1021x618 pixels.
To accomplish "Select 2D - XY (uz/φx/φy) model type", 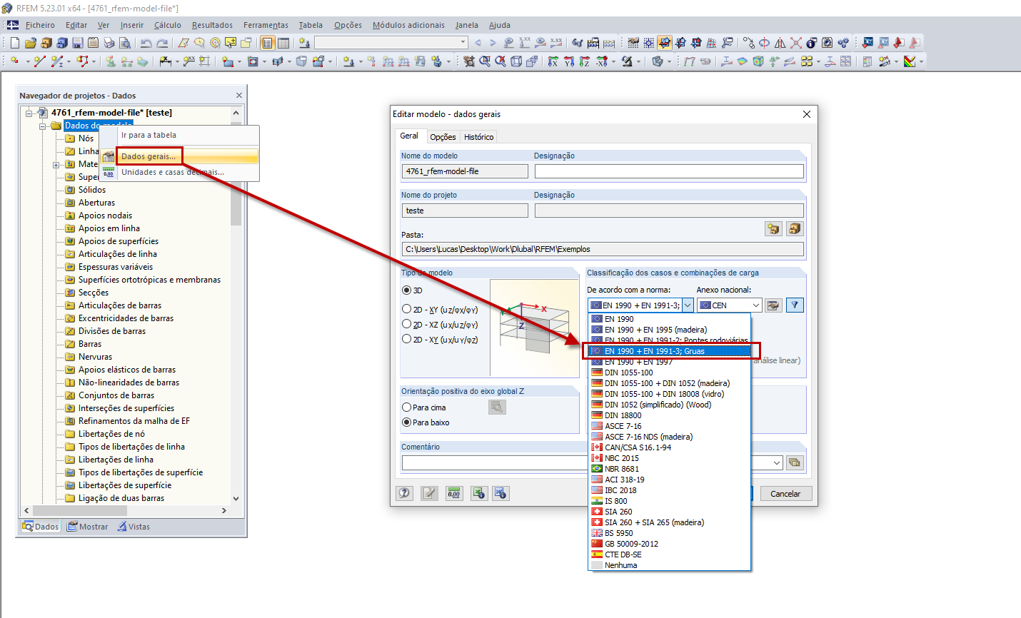I will coord(407,310).
